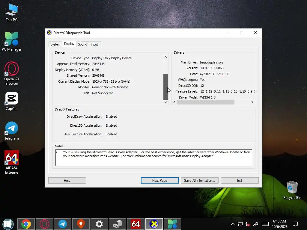Screen dimensions: 307x230
Task: Click inside the Notes text box
Action: [154, 158]
